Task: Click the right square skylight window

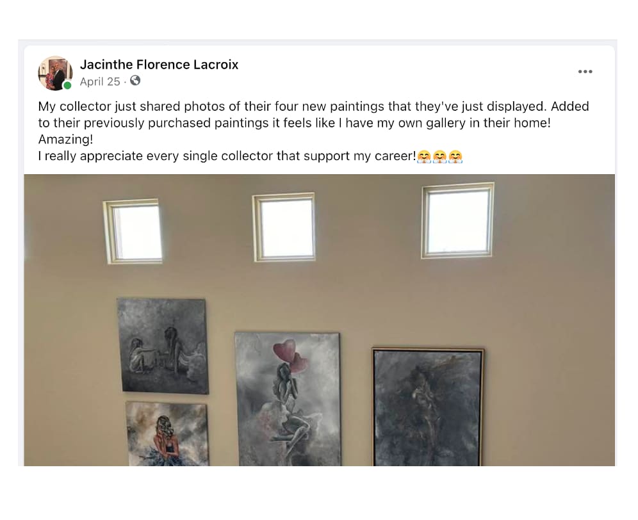Action: (457, 220)
